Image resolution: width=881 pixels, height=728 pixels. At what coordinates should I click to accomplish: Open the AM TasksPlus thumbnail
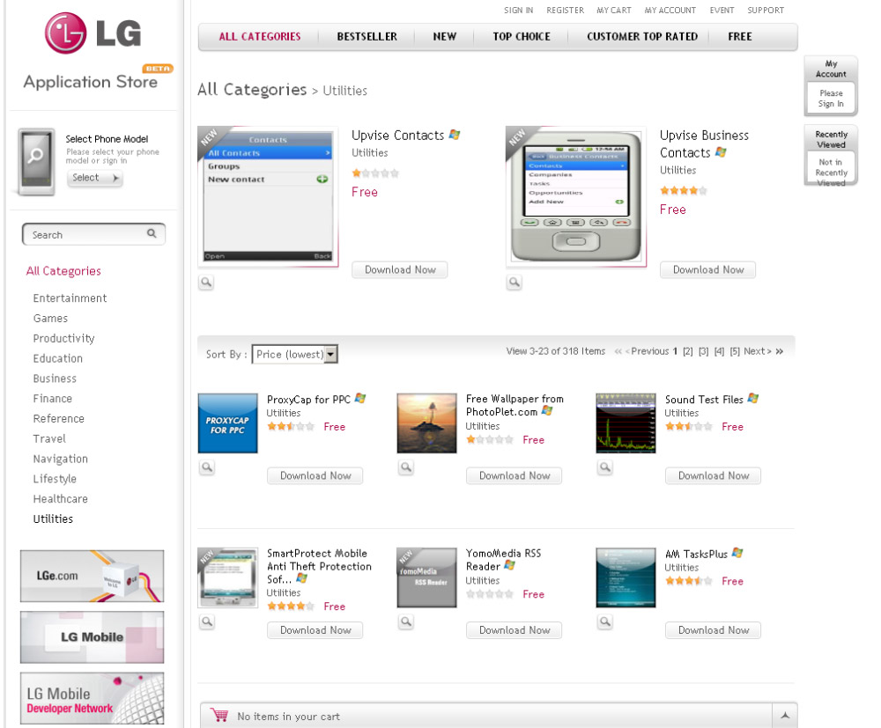tap(626, 577)
